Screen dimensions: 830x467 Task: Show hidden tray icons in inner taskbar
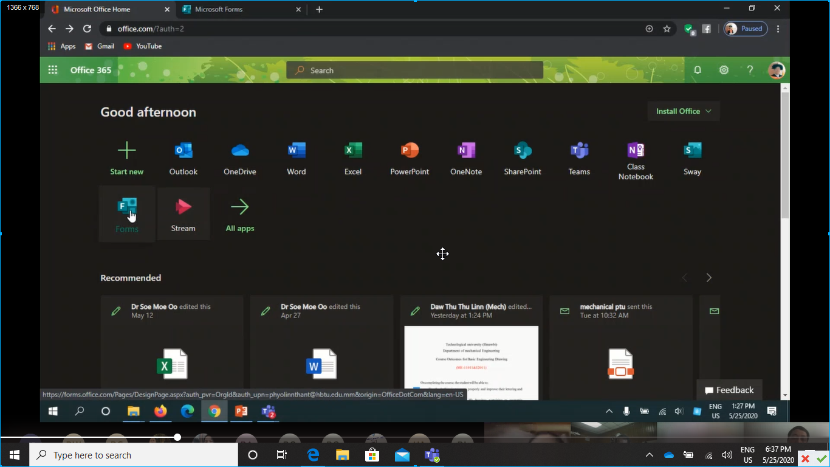[609, 411]
